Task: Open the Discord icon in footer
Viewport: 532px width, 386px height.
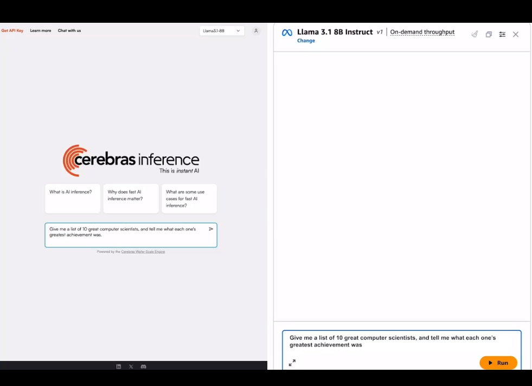Action: coord(144,366)
